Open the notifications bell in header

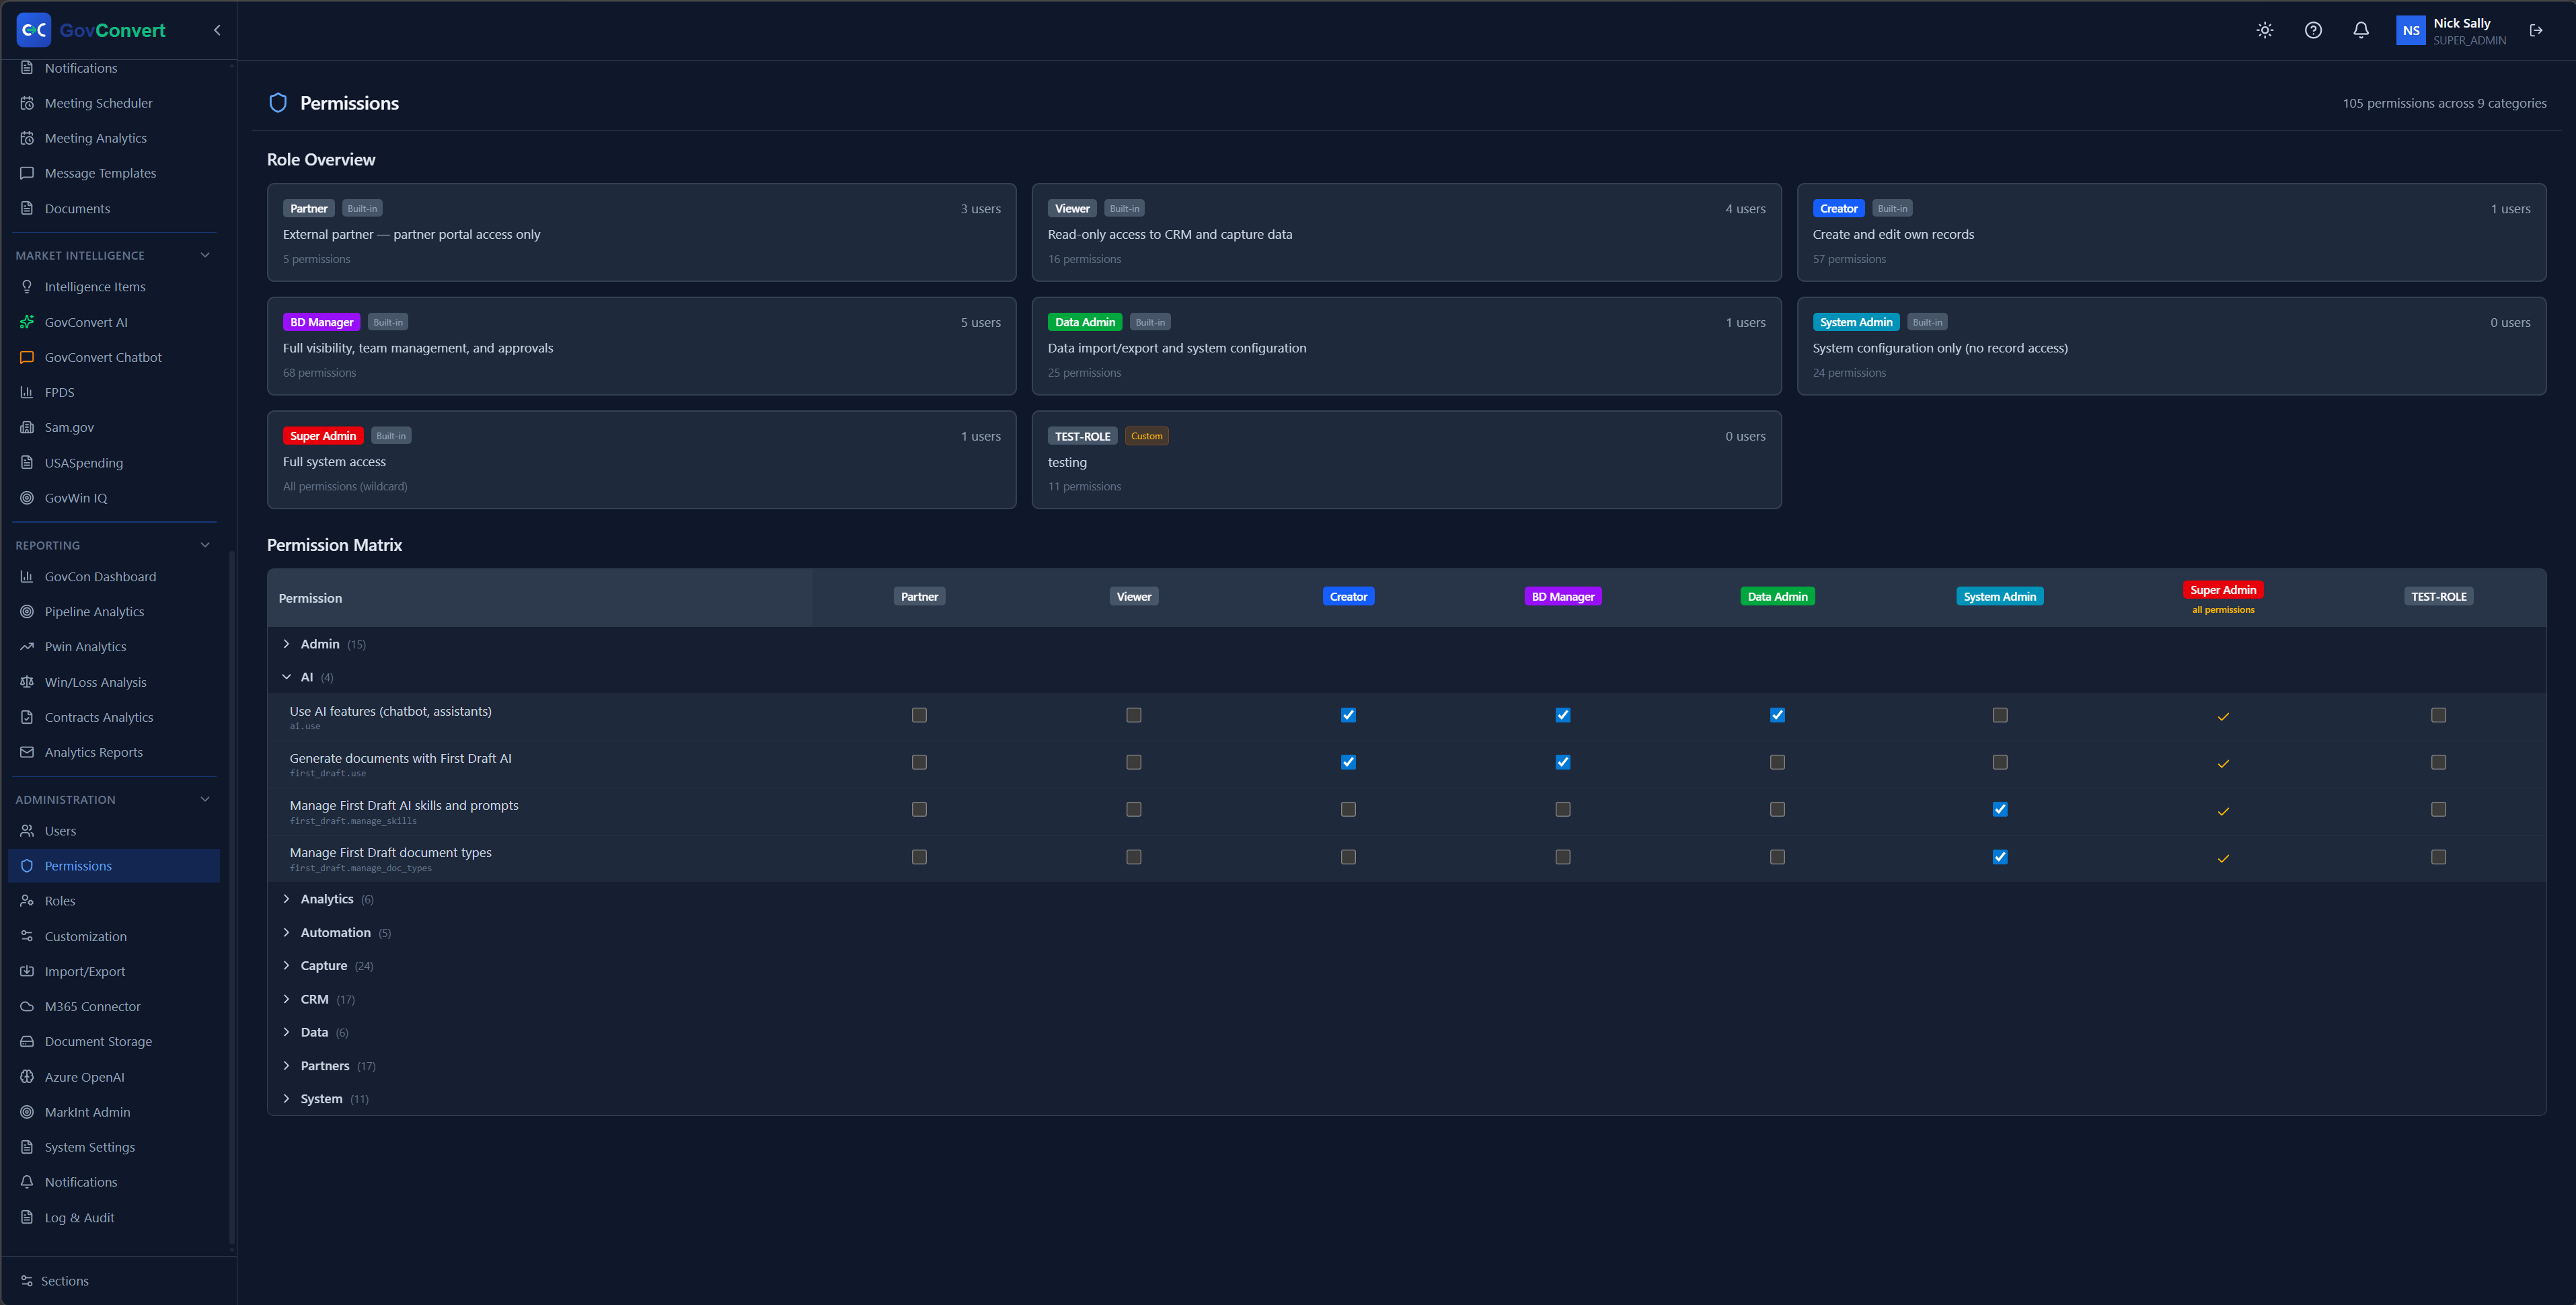[2360, 30]
